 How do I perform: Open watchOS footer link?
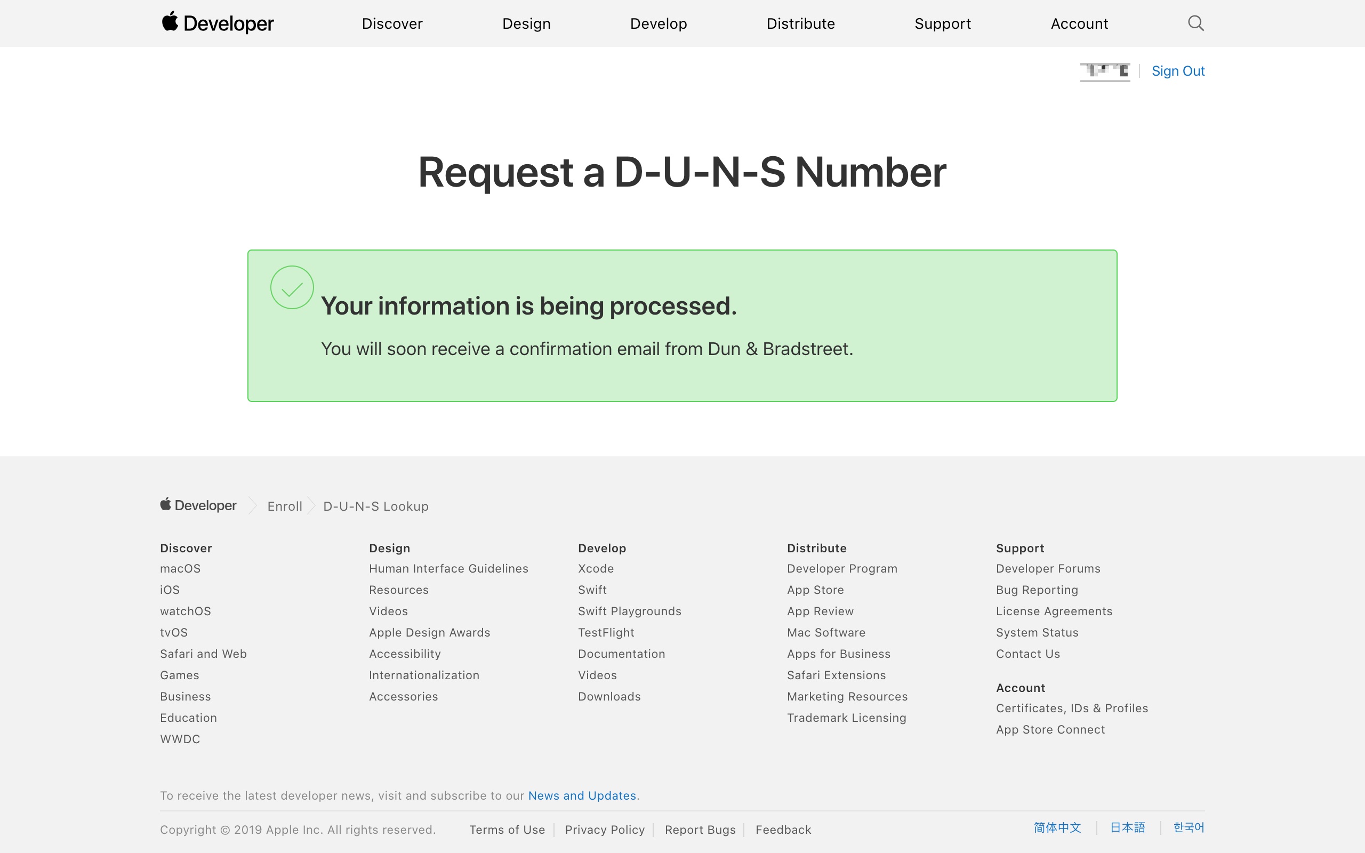186,611
